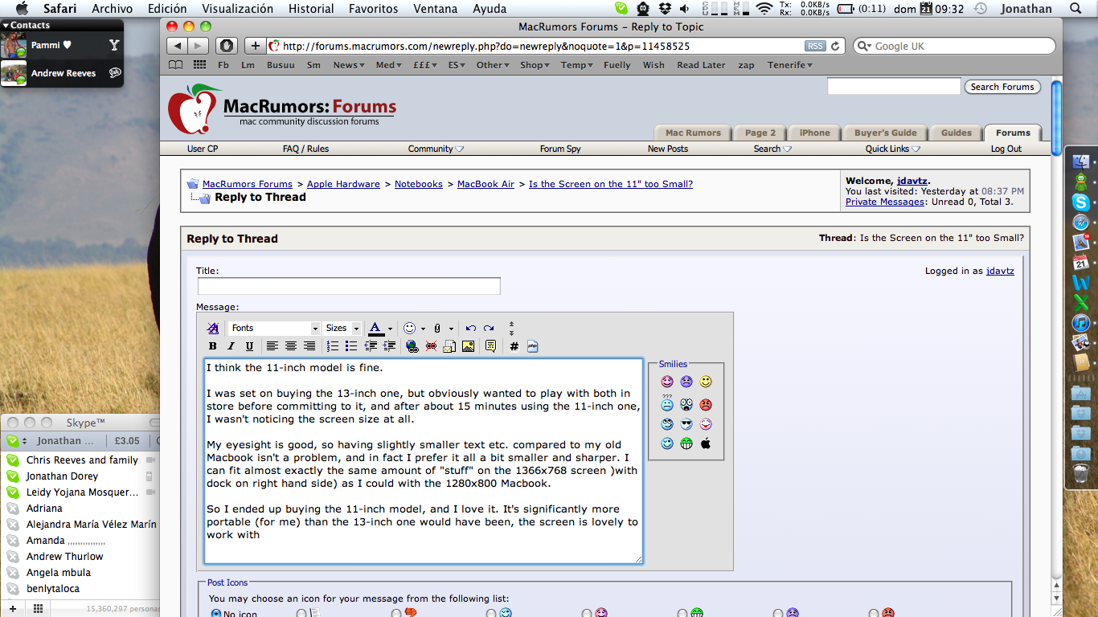This screenshot has height=617, width=1098.
Task: Open the New Posts link
Action: pos(668,149)
